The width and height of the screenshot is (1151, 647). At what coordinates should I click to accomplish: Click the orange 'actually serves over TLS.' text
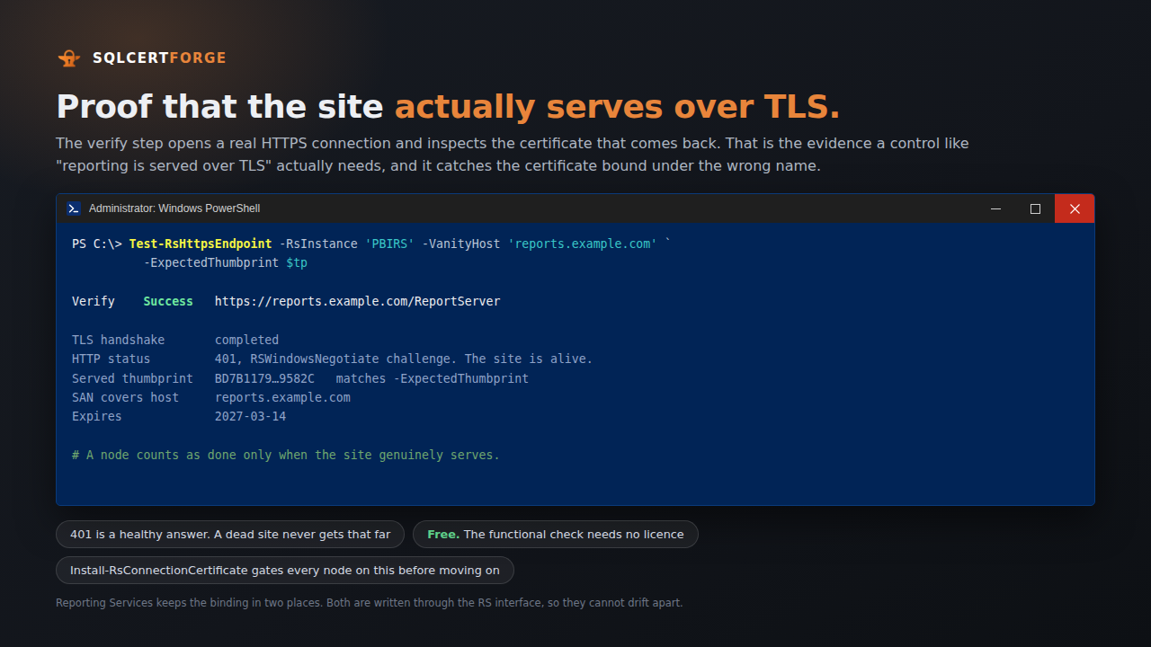618,107
